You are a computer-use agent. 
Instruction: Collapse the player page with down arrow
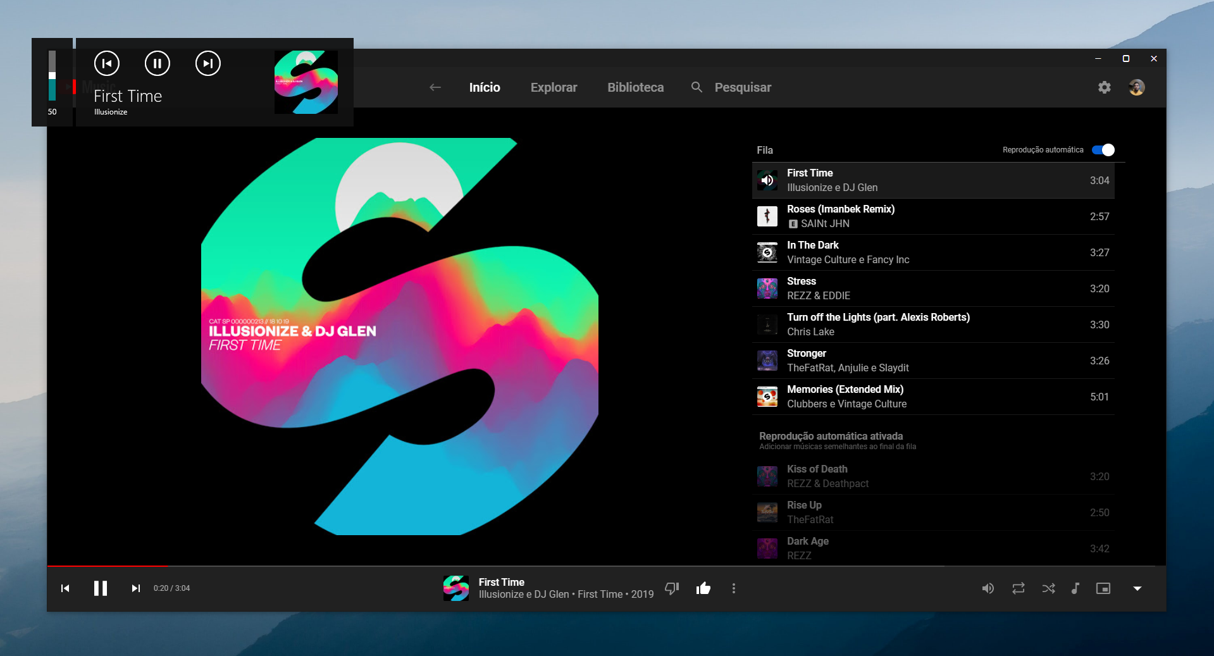(1137, 588)
